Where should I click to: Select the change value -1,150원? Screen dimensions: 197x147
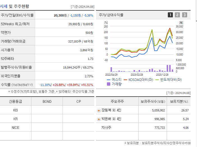75,15
